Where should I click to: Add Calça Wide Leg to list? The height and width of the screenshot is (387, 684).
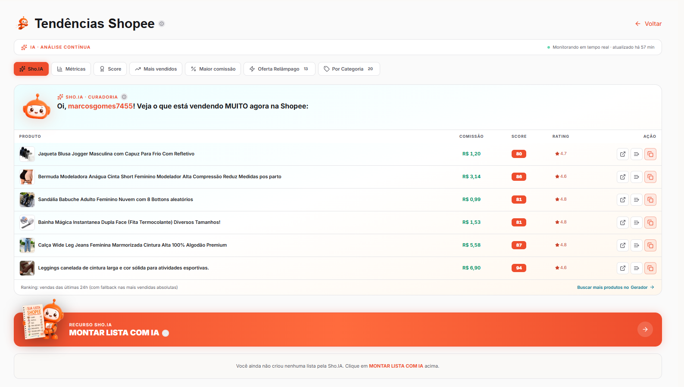(x=637, y=245)
